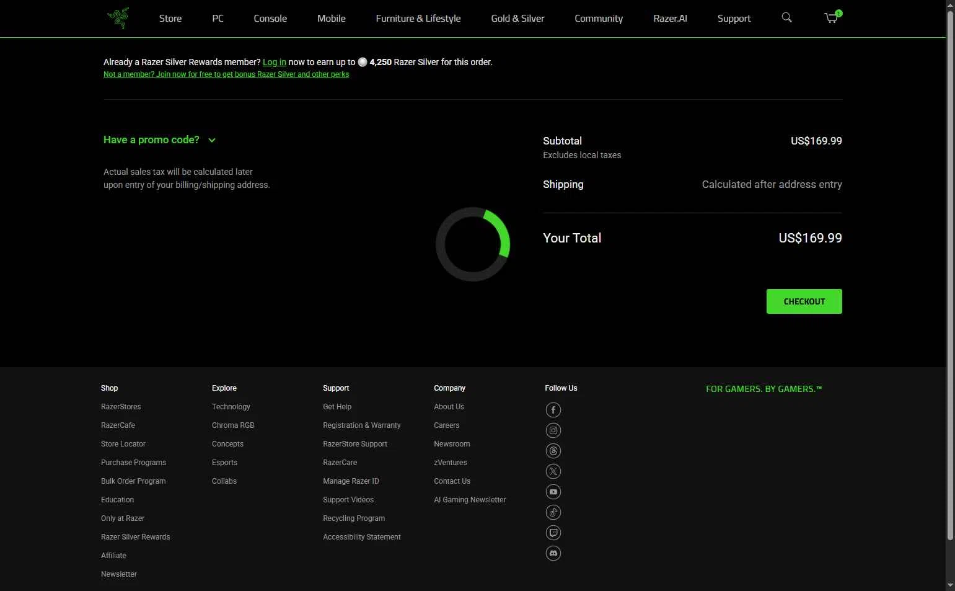Open Manage Razer ID link
Image resolution: width=955 pixels, height=591 pixels.
(x=351, y=481)
